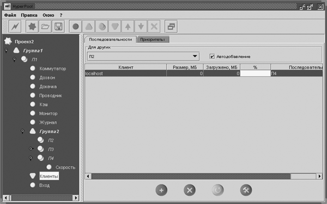This screenshot has height=204, width=327.
Task: Click tree panel scrollbar right arrow
Action: point(76,198)
